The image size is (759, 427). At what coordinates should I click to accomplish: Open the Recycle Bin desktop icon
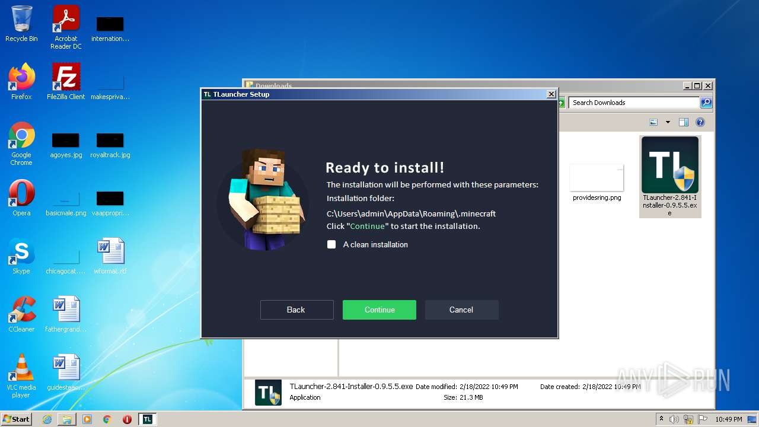point(21,24)
